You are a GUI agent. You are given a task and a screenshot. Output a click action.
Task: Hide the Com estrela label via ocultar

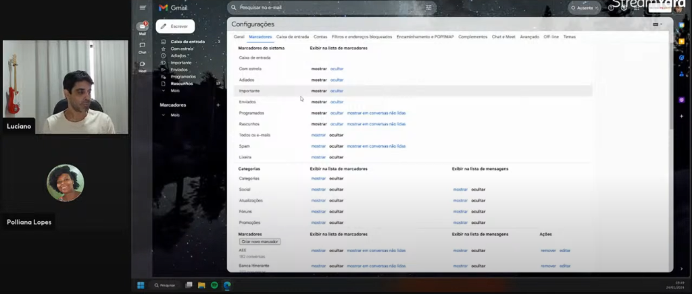click(337, 69)
